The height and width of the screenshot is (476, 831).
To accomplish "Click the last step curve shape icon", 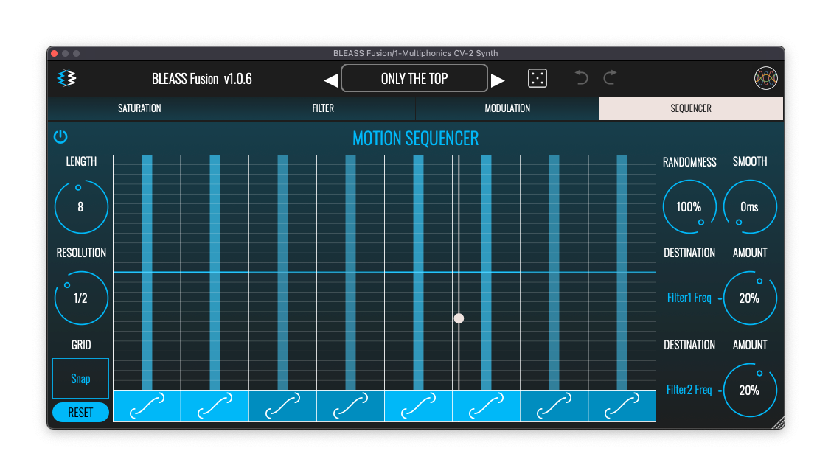I will 622,406.
